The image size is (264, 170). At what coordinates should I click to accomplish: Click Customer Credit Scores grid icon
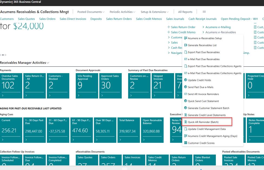click(185, 143)
